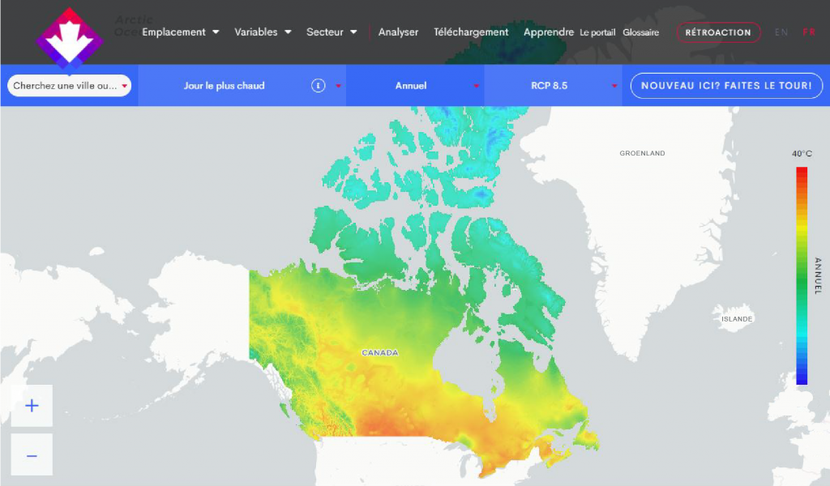Click the Rétroaction button
Image resolution: width=830 pixels, height=486 pixels.
718,32
